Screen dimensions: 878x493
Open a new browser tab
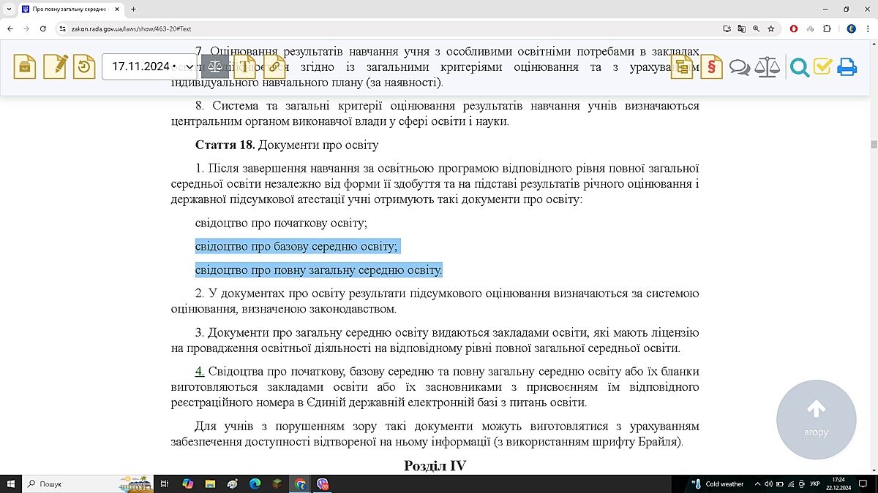(133, 9)
